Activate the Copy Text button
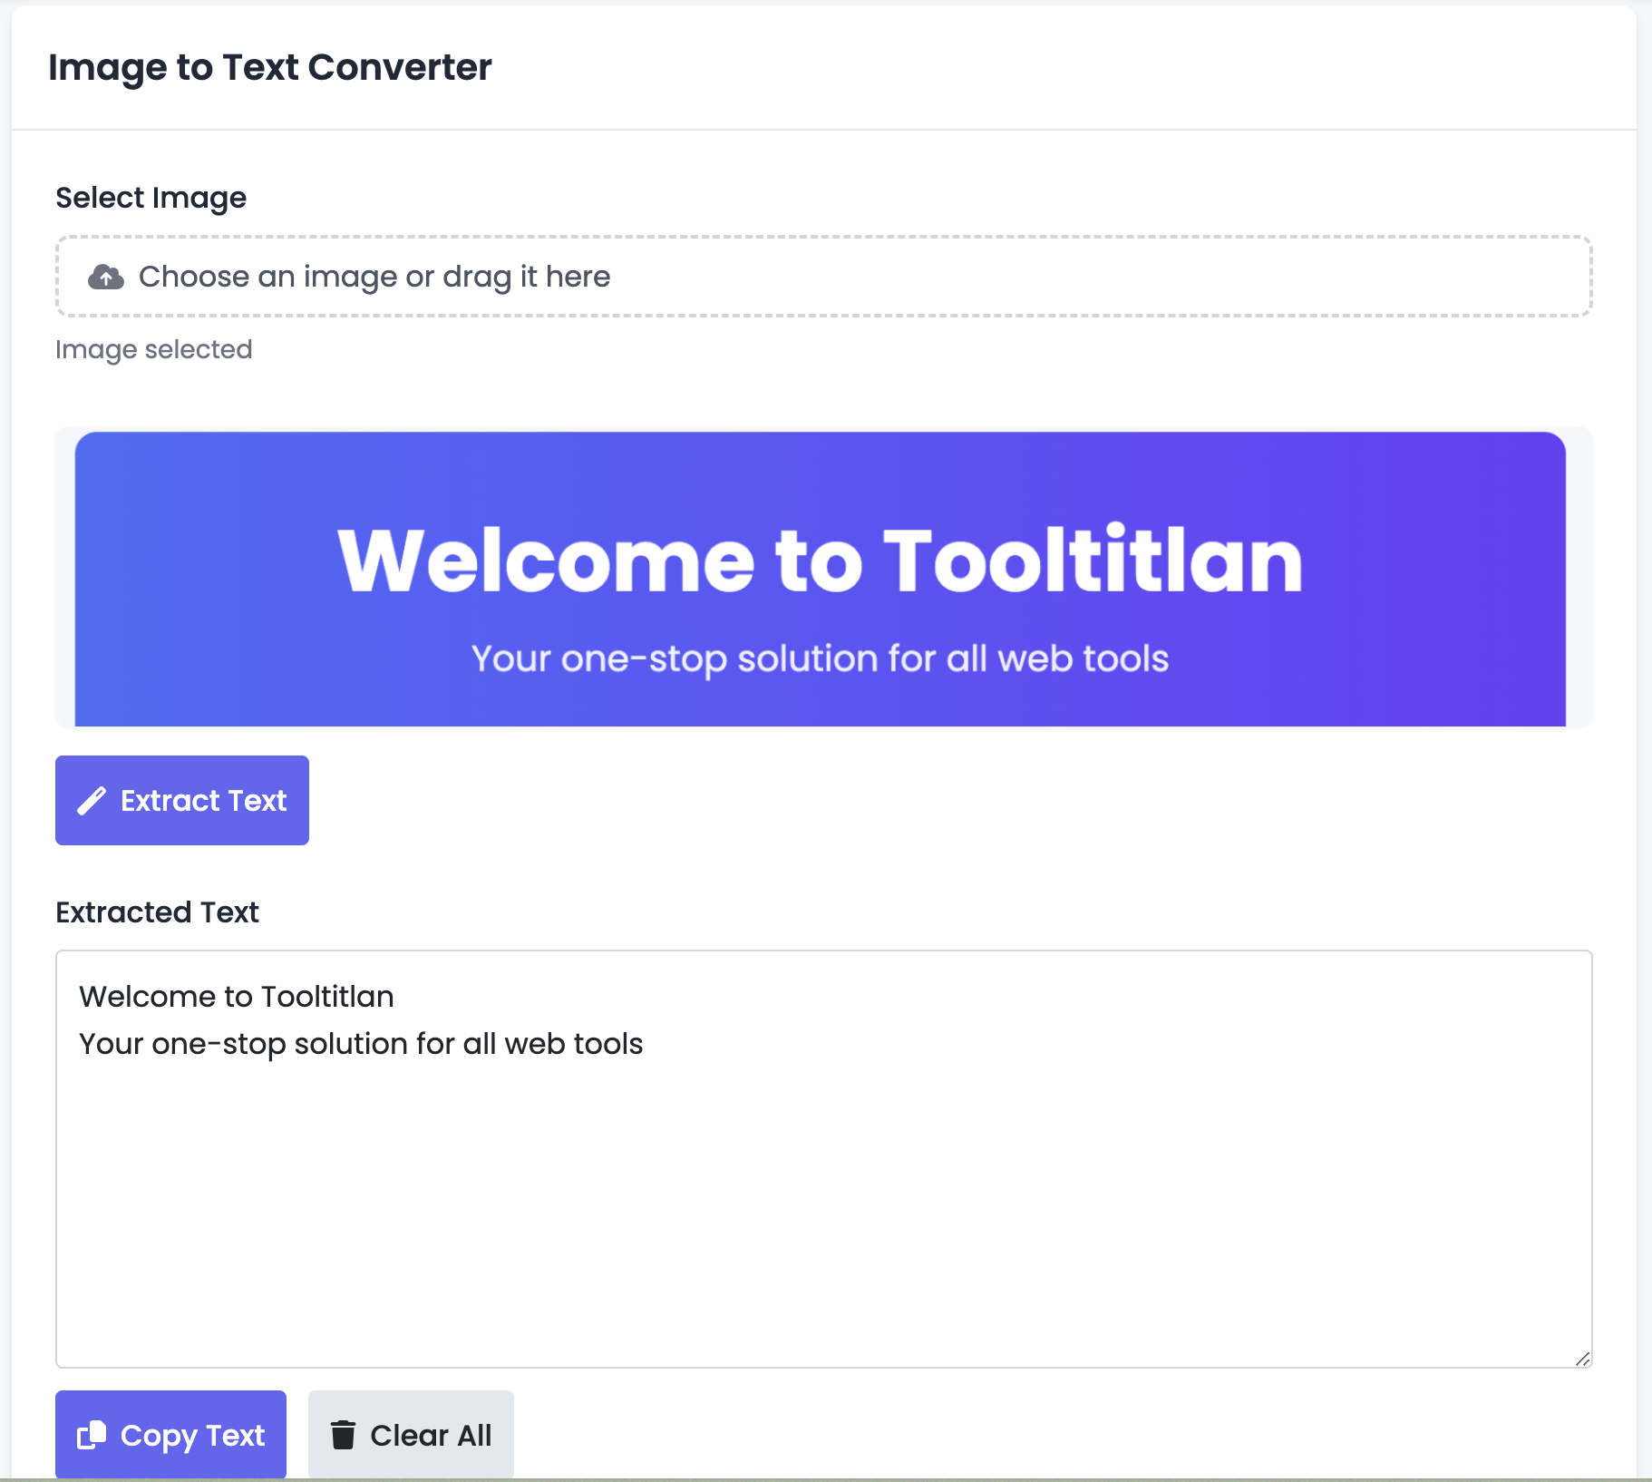This screenshot has height=1482, width=1652. [170, 1434]
